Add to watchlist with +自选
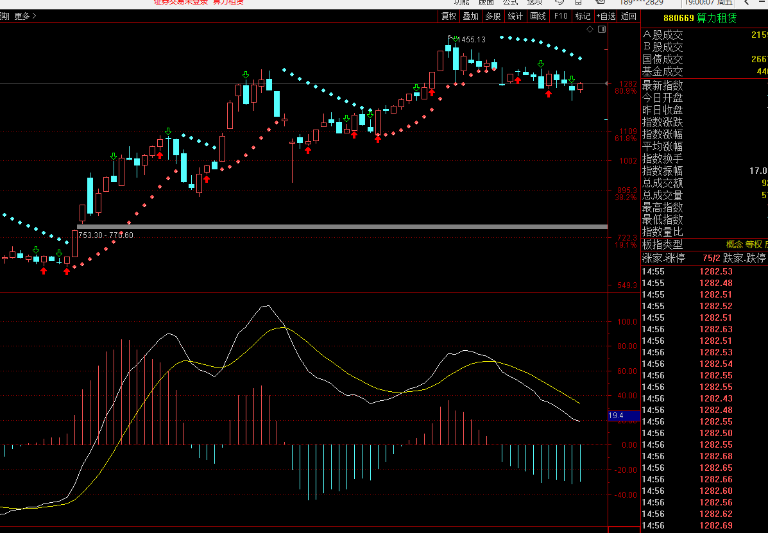This screenshot has width=768, height=533. [x=606, y=16]
